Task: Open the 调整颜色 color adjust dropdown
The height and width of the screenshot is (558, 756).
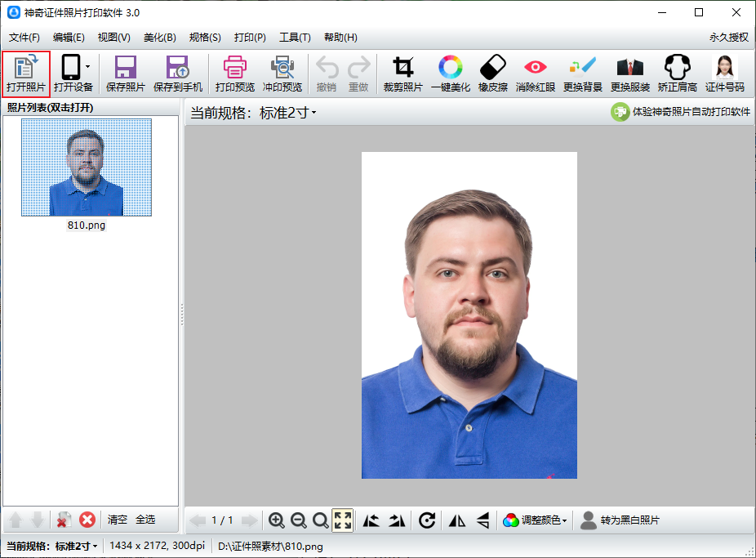Action: point(535,520)
